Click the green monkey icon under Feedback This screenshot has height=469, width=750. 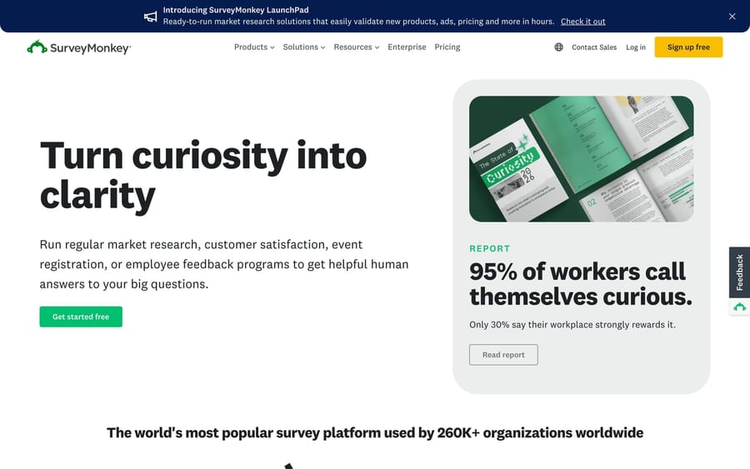tap(739, 307)
